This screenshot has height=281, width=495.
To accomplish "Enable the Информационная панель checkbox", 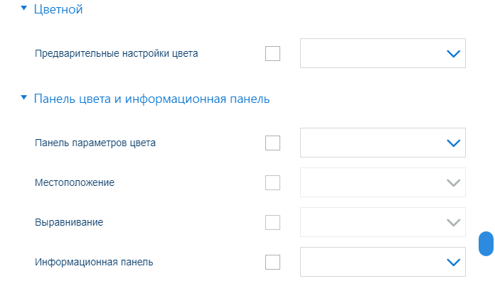I will [273, 262].
